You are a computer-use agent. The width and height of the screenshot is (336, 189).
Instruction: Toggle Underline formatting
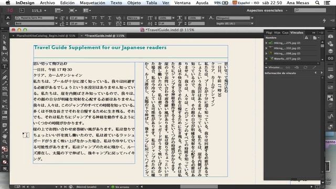(110, 18)
